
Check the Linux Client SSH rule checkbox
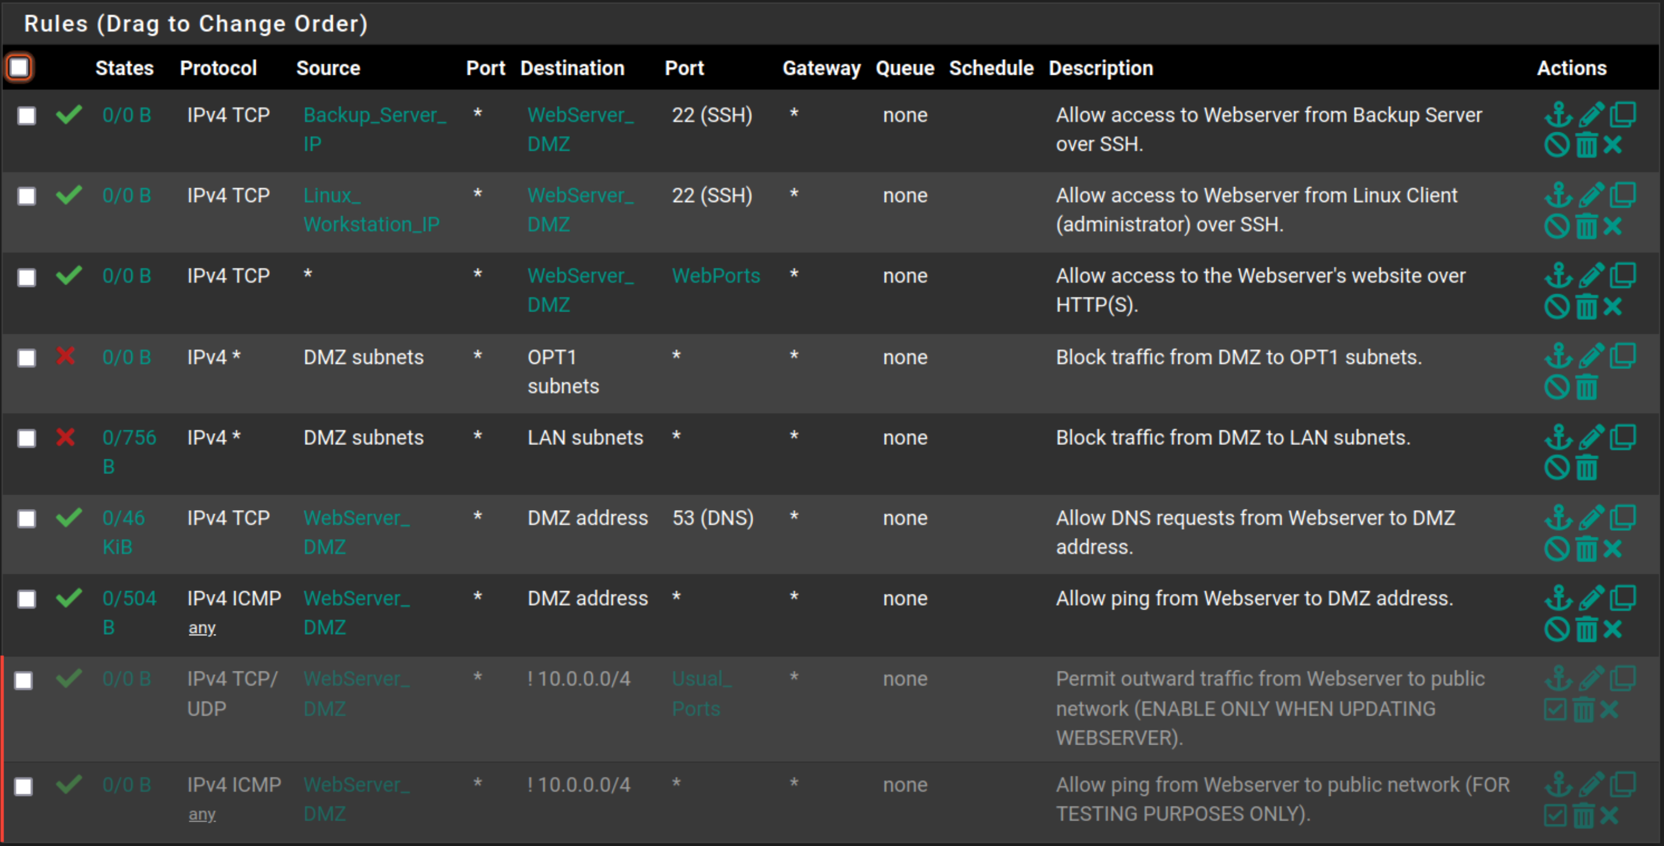pyautogui.click(x=26, y=196)
